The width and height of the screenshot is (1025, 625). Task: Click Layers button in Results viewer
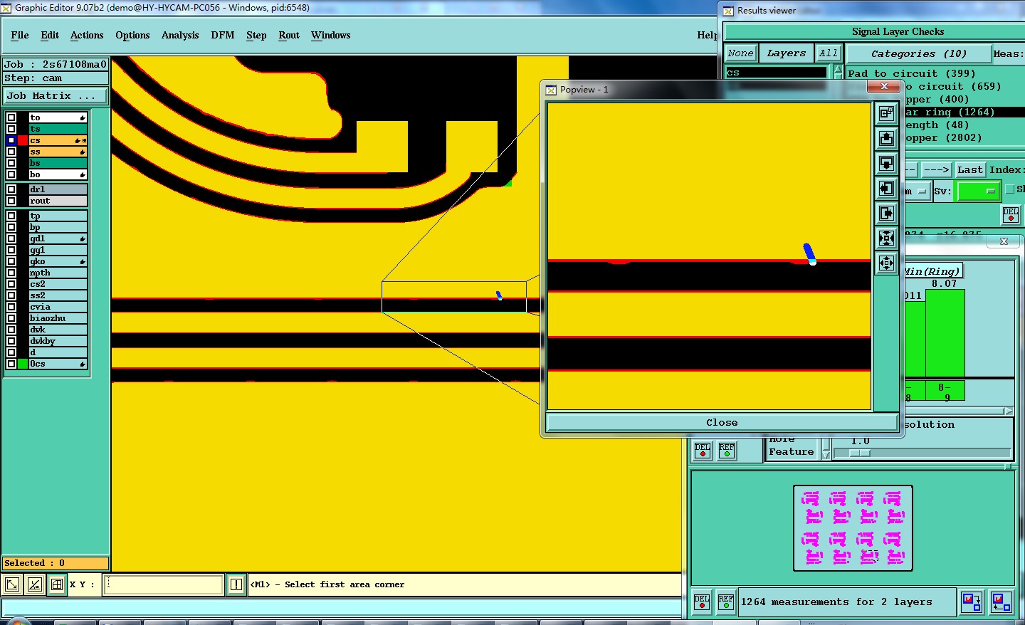[x=787, y=53]
